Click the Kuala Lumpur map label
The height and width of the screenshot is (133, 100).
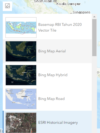tap(69, 4)
